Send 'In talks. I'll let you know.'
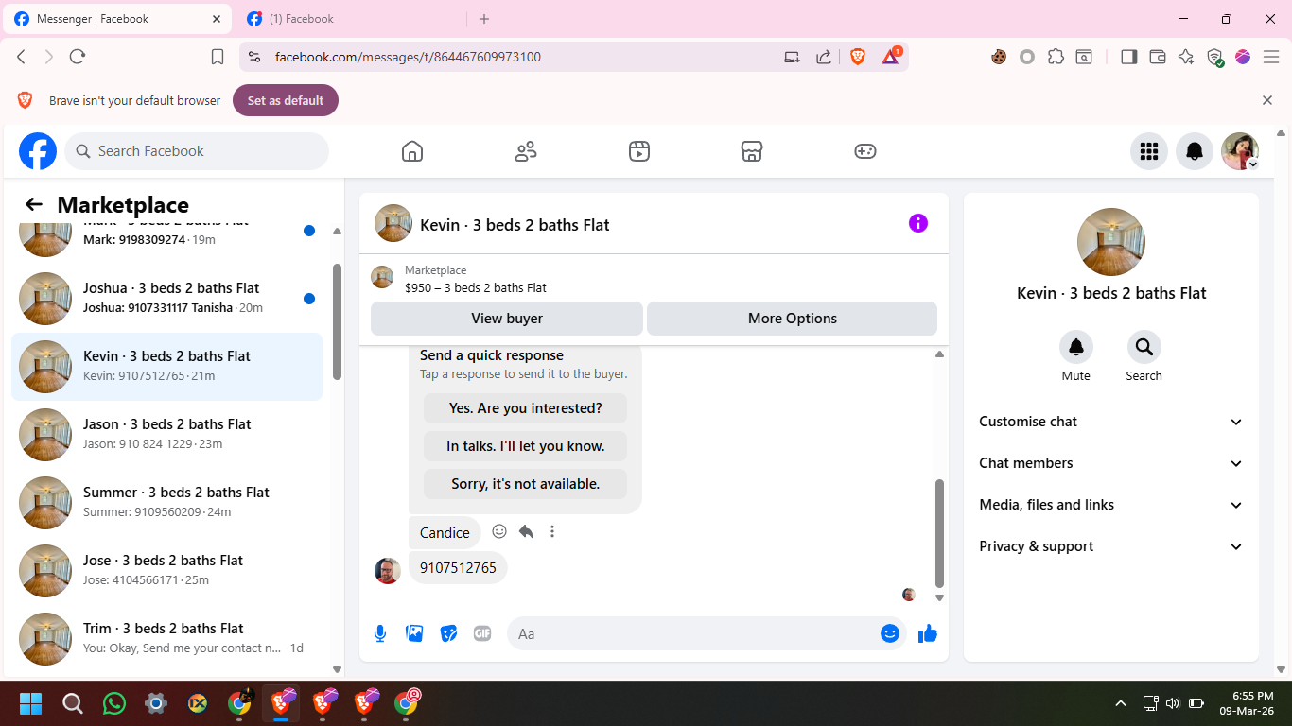This screenshot has width=1292, height=726. 525,446
